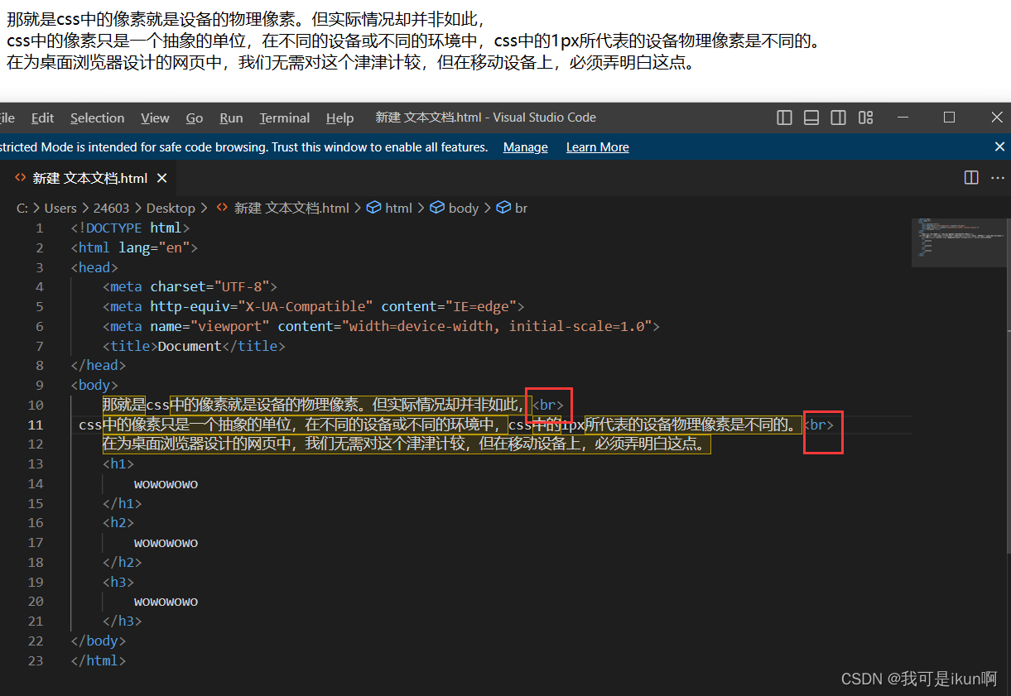This screenshot has width=1011, height=696.
Task: Click body symbol icon in breadcrumb
Action: pyautogui.click(x=437, y=208)
